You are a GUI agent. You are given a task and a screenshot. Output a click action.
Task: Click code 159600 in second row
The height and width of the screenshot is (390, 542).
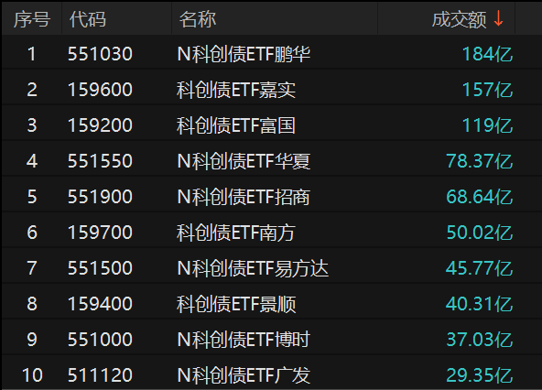(x=100, y=90)
